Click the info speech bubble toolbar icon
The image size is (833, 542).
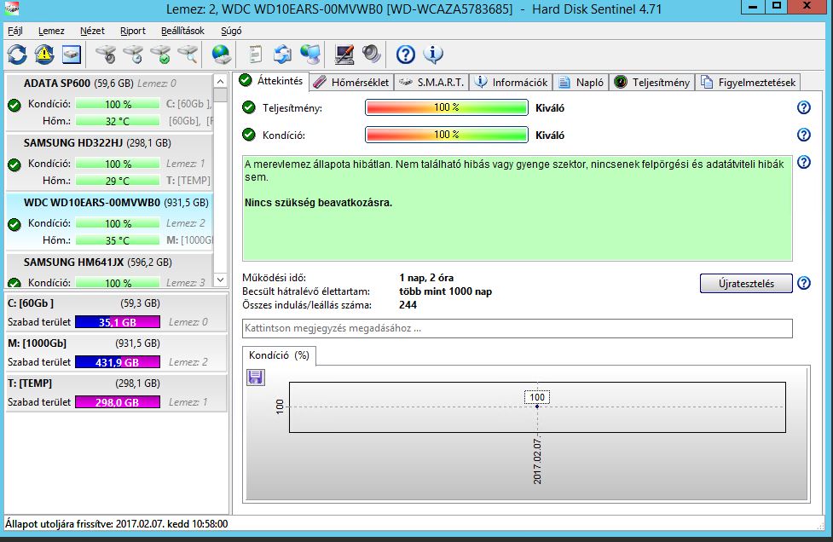433,55
